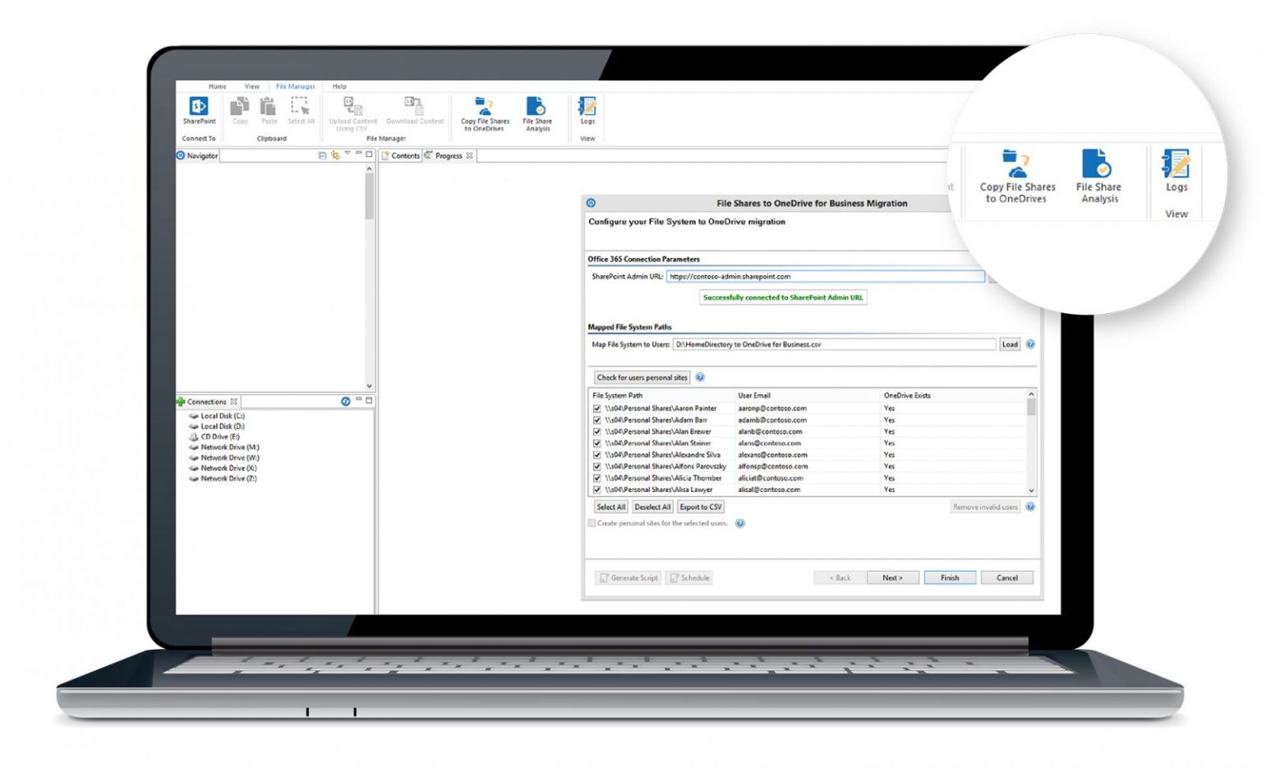Viewport: 1262px width, 768px height.
Task: Uncheck the Adam Barr share row
Action: click(x=597, y=420)
